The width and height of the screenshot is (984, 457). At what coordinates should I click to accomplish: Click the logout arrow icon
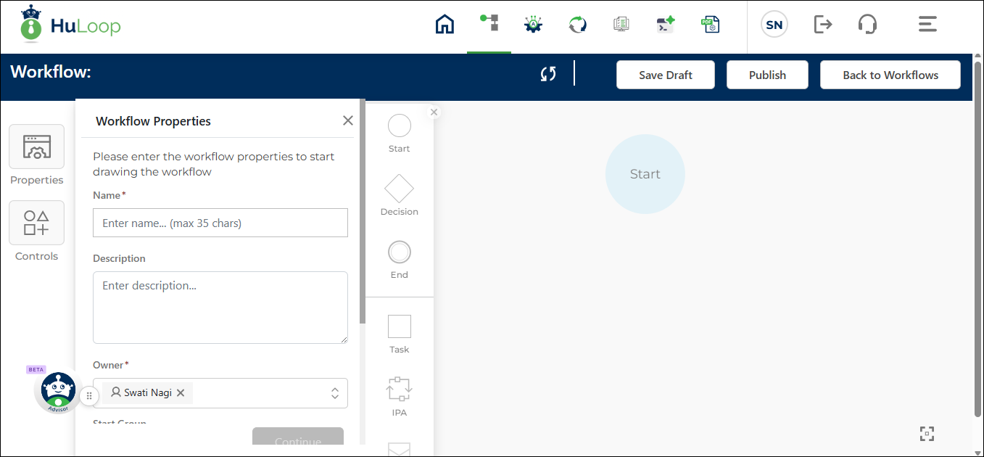(823, 25)
